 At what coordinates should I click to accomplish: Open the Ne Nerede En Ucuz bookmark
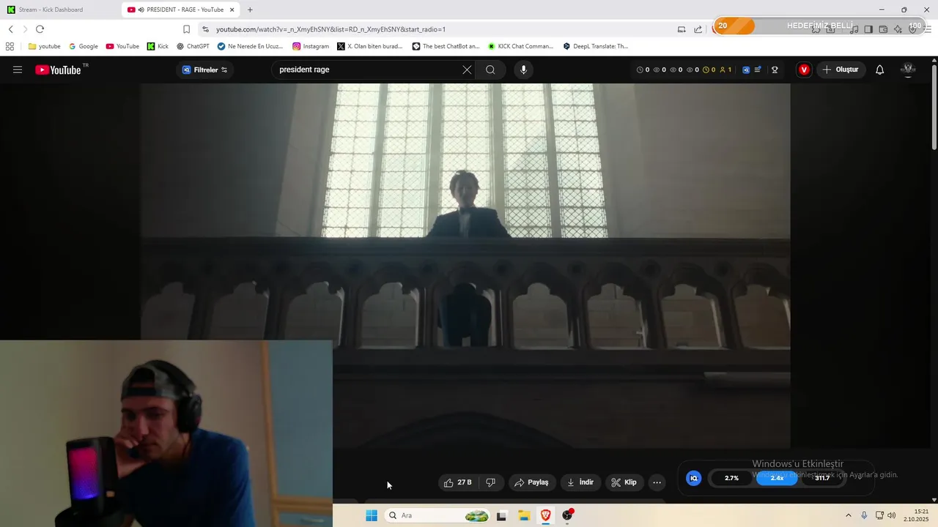pyautogui.click(x=250, y=46)
